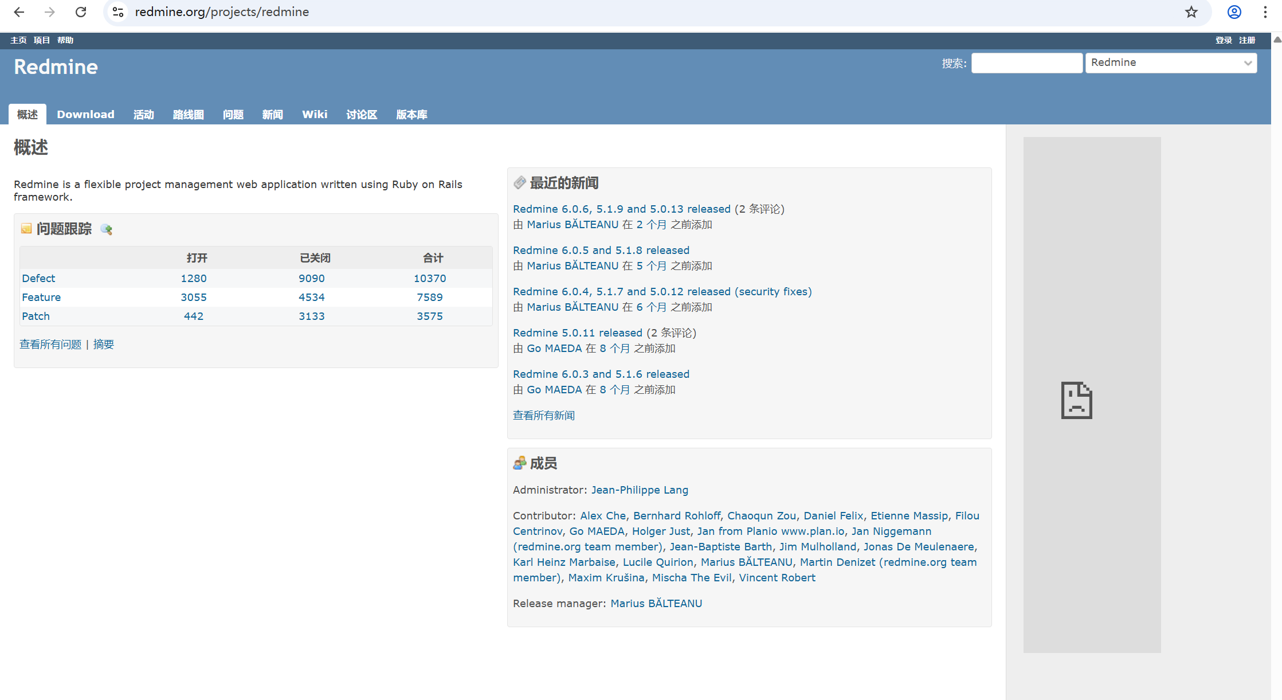Viewport: 1282px width, 700px height.
Task: Open the Feature tracker link
Action: tap(41, 297)
